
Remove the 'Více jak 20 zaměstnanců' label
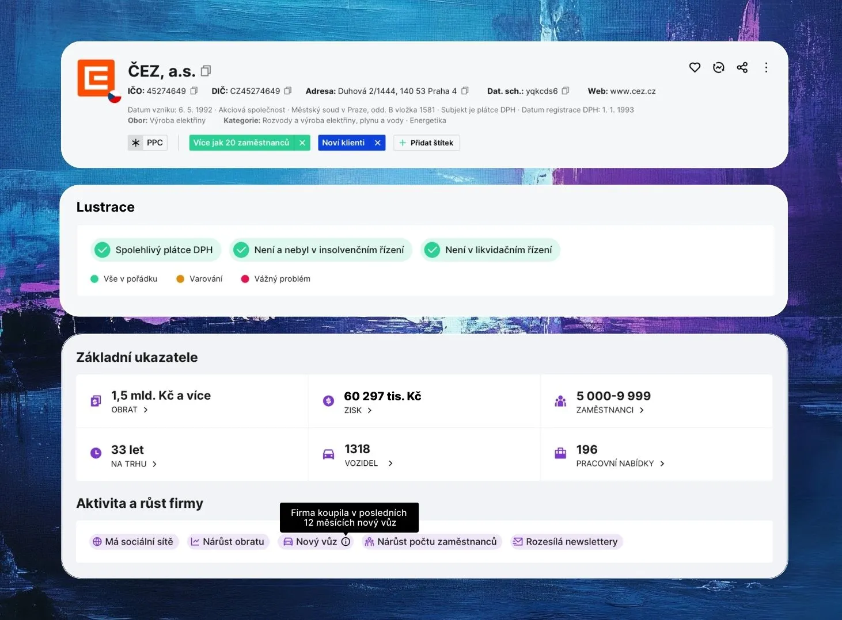302,143
